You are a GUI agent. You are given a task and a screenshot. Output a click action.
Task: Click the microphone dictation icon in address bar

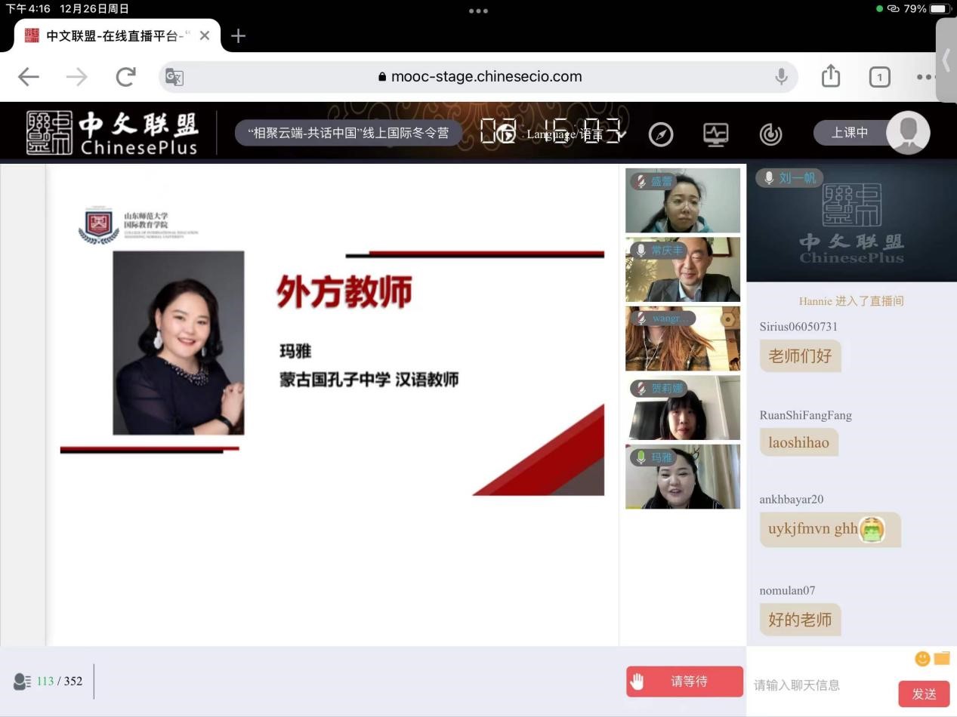pyautogui.click(x=781, y=76)
